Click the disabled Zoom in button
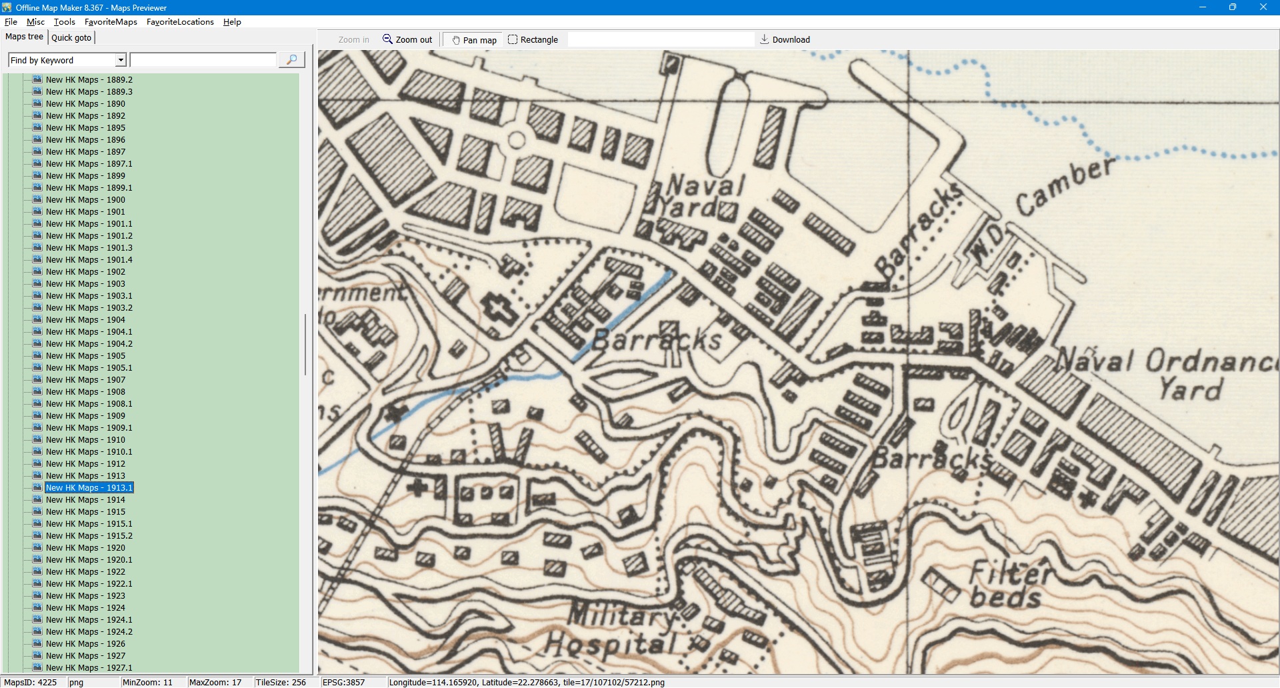 tap(353, 40)
